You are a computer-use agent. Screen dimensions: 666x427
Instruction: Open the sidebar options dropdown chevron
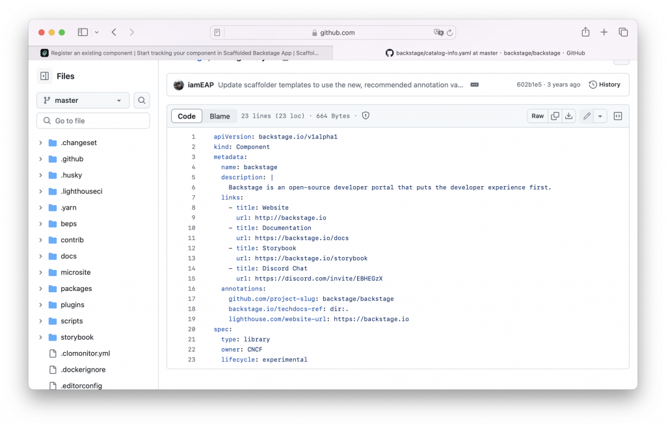[x=97, y=33]
